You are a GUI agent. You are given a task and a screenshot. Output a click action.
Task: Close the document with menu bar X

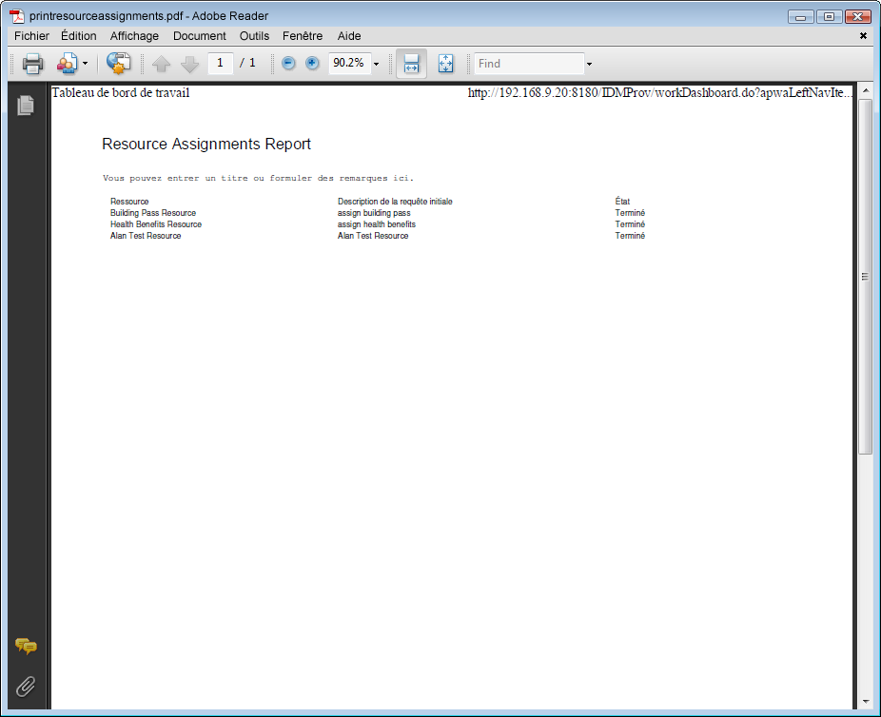pyautogui.click(x=863, y=36)
